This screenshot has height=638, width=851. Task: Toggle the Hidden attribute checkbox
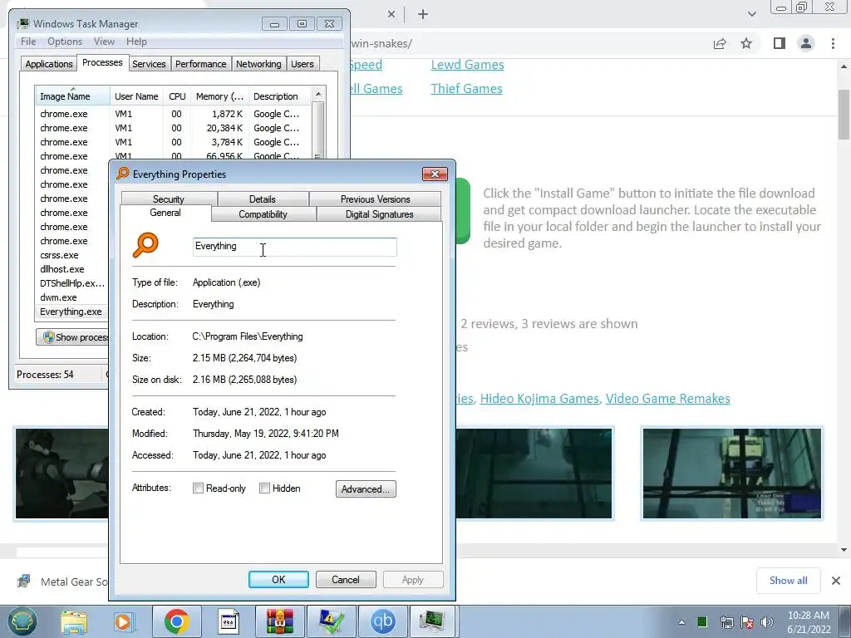coord(264,488)
